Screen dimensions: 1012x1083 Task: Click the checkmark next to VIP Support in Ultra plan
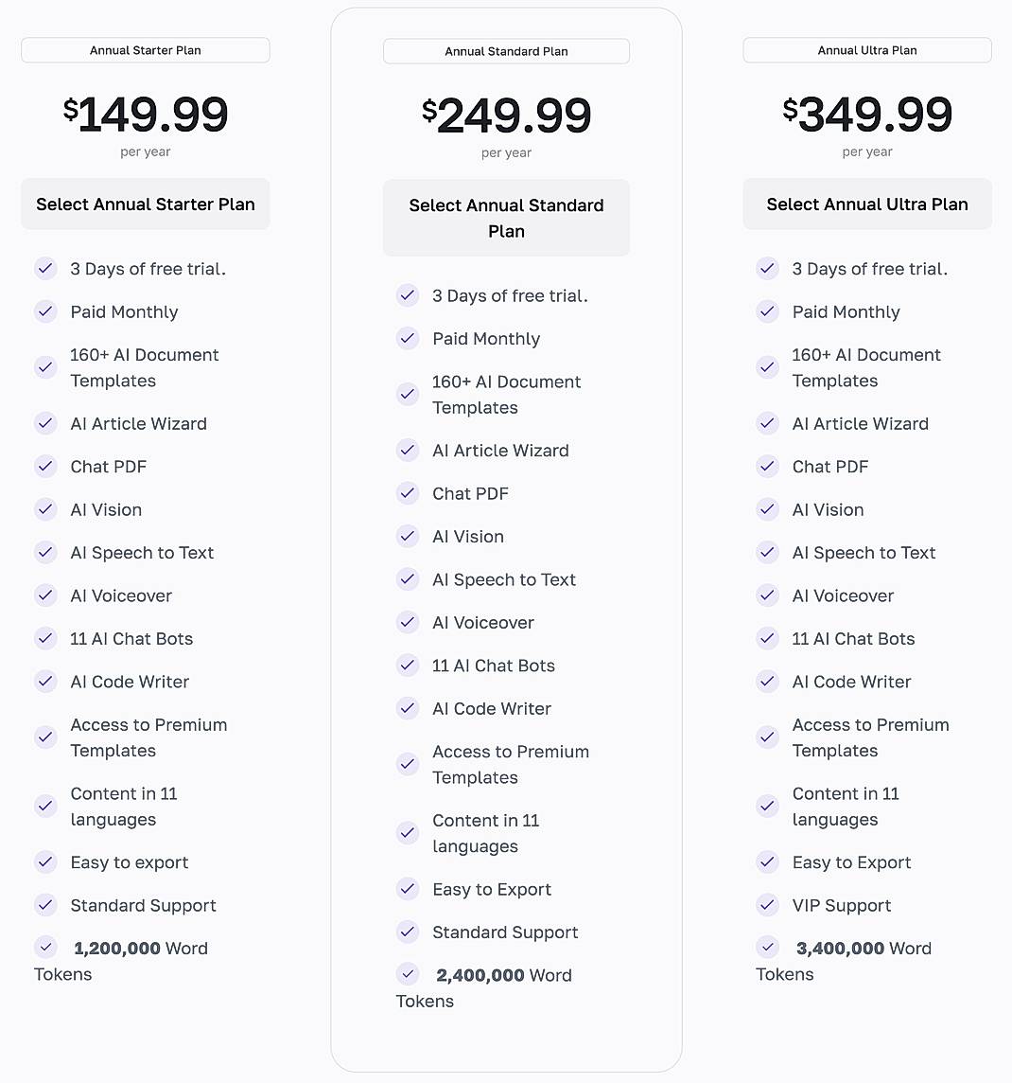767,905
